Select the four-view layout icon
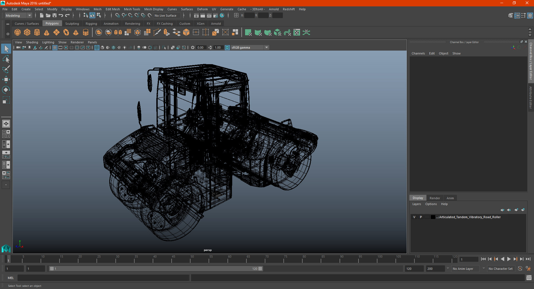Image resolution: width=534 pixels, height=289 pixels. point(6,134)
